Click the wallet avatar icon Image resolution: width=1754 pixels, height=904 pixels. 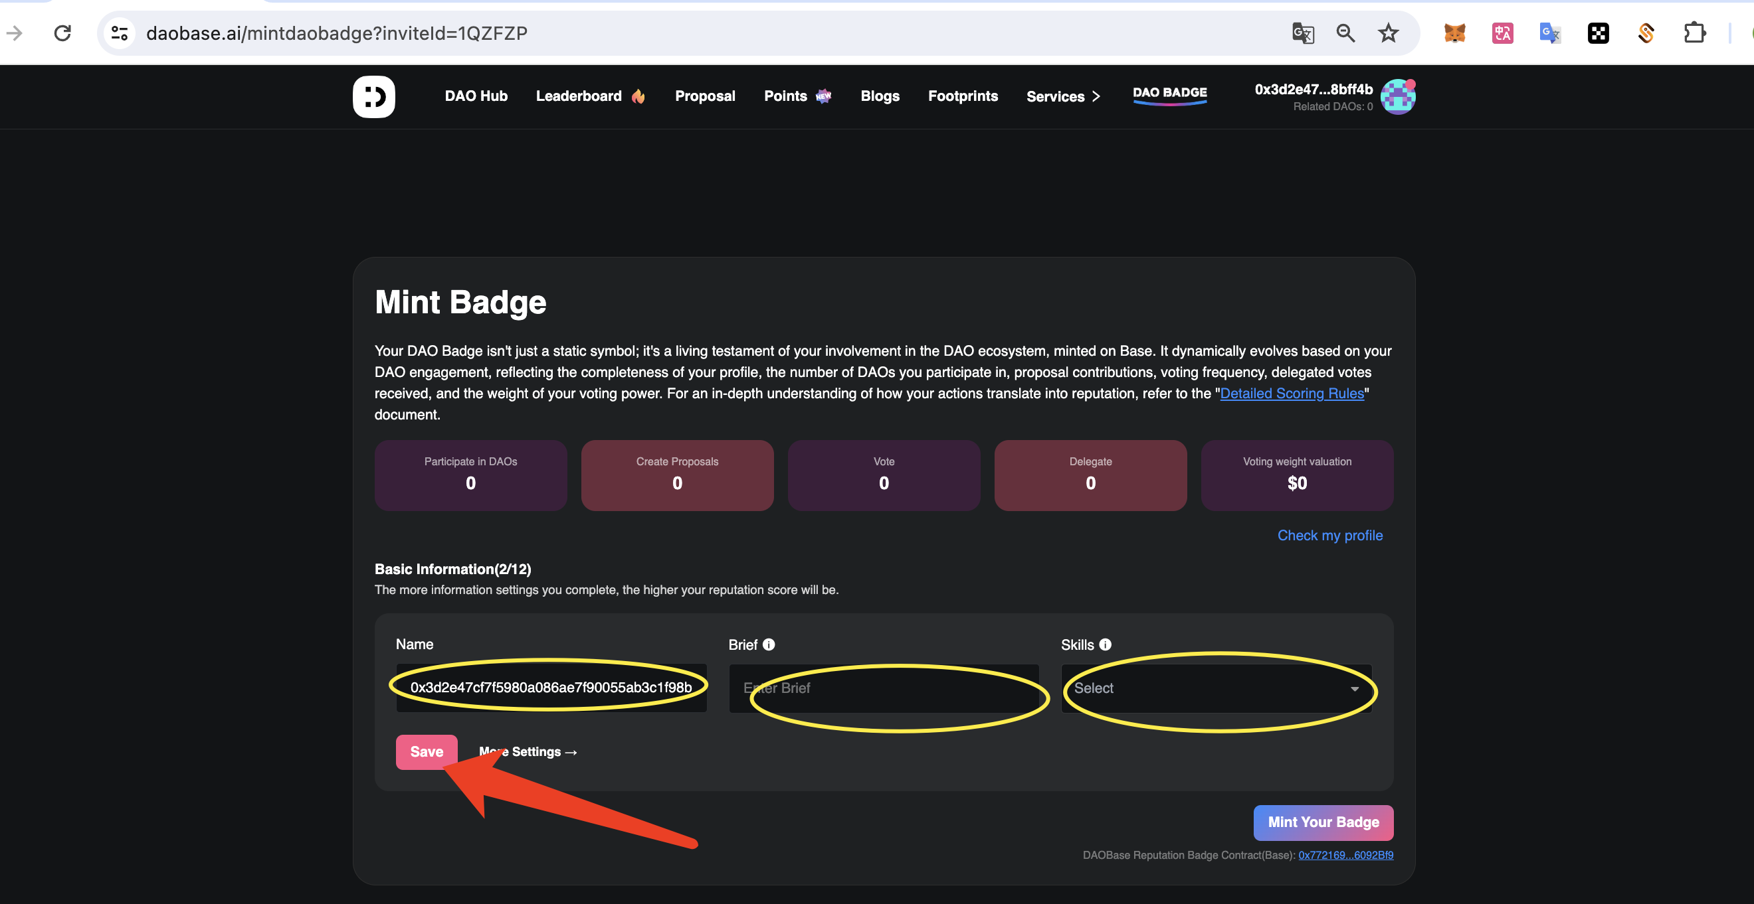pyautogui.click(x=1398, y=97)
